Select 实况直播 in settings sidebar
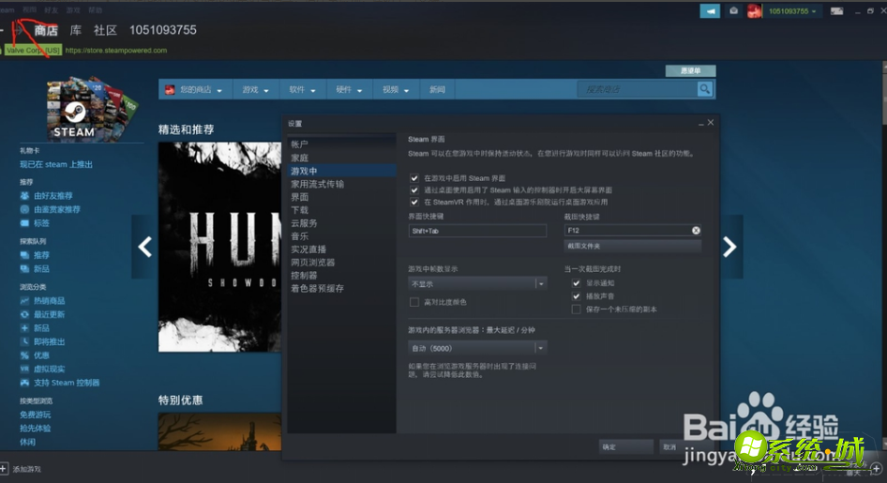The height and width of the screenshot is (483, 887). [341, 249]
